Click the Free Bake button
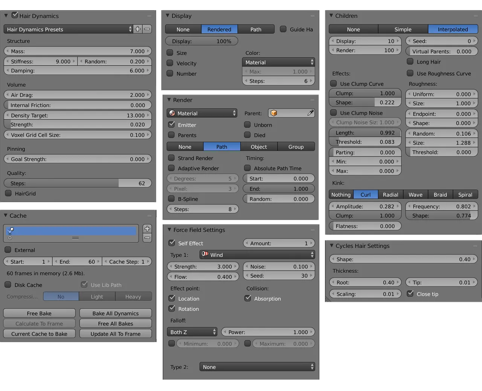Screen dimensions: 482x391 click(x=39, y=313)
